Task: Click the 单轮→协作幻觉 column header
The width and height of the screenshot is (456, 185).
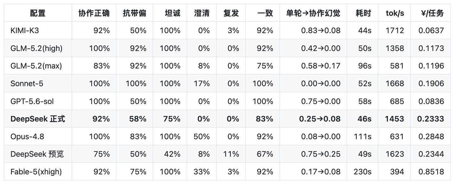Action: pyautogui.click(x=313, y=13)
